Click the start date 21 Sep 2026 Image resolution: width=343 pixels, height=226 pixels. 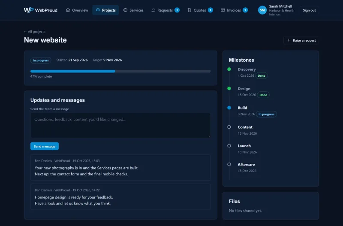pos(78,60)
